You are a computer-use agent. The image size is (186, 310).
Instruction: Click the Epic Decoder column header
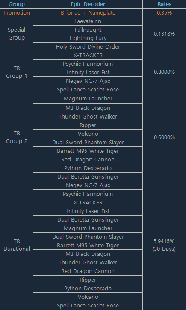pyautogui.click(x=88, y=4)
